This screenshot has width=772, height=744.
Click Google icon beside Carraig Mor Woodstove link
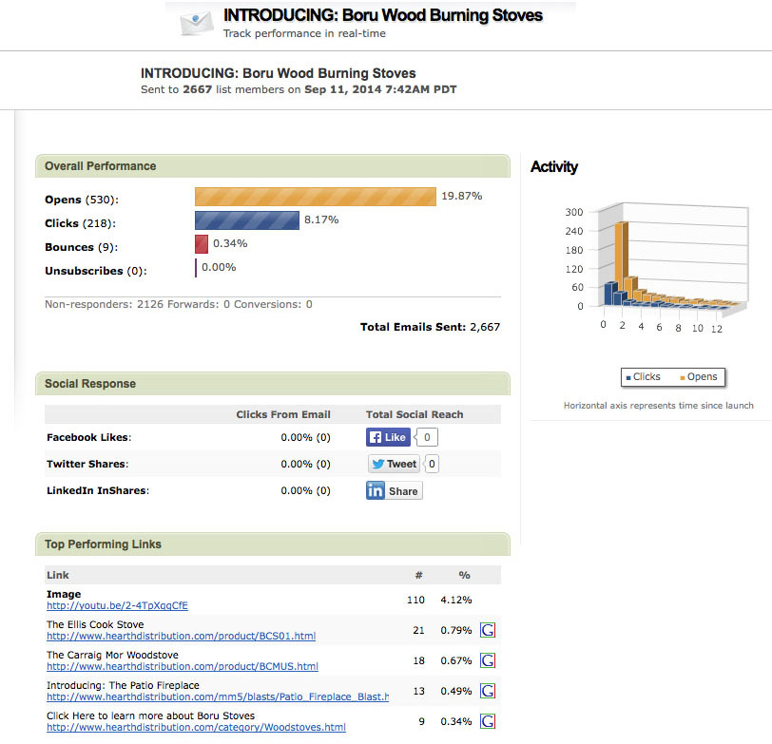(488, 660)
